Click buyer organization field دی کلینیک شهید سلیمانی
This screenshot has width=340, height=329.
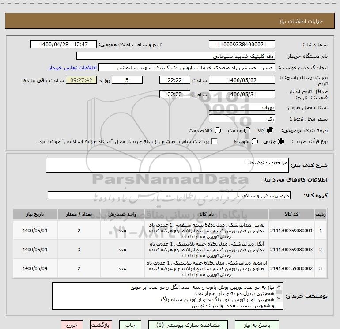[176, 56]
